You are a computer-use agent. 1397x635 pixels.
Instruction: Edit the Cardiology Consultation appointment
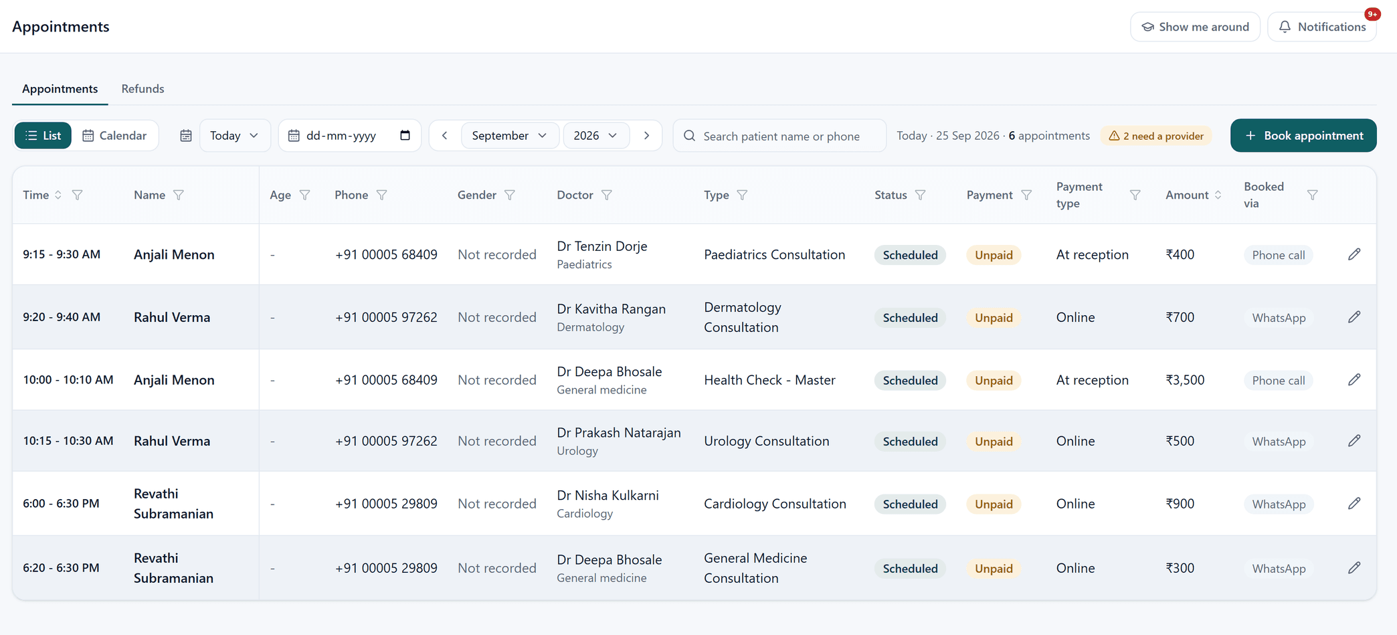pyautogui.click(x=1354, y=504)
